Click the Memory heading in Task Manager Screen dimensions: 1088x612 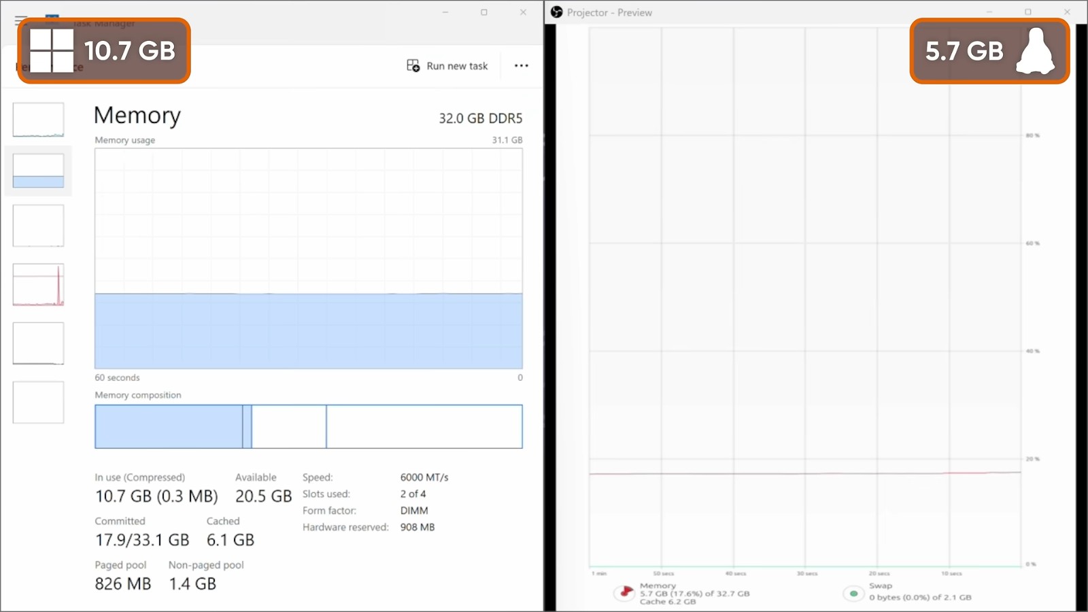[x=137, y=116]
